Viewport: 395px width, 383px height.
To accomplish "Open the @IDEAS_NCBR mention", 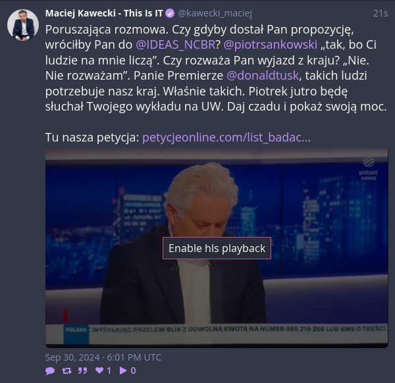I will [x=176, y=45].
